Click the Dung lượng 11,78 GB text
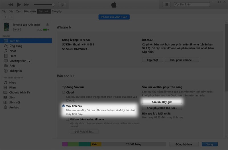This screenshot has width=228, height=150. tap(76, 40)
